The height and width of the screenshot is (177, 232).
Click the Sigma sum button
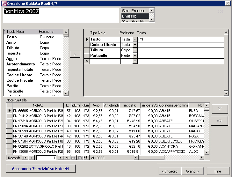220,109
